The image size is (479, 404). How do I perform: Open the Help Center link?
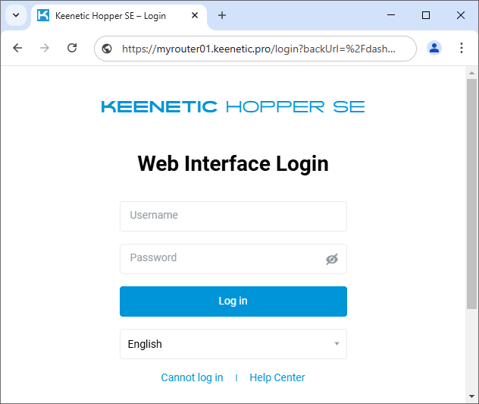277,377
